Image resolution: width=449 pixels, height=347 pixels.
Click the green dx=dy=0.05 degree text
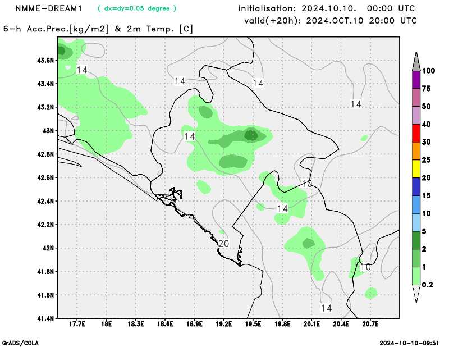(x=137, y=8)
